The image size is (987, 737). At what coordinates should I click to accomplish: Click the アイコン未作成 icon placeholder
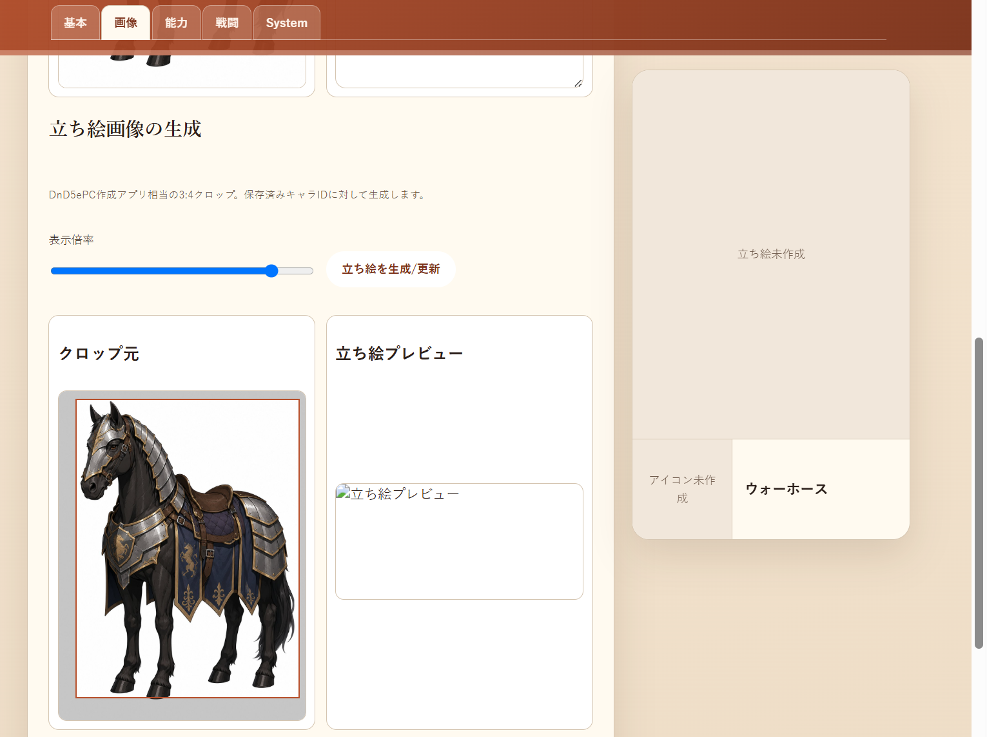pyautogui.click(x=682, y=489)
